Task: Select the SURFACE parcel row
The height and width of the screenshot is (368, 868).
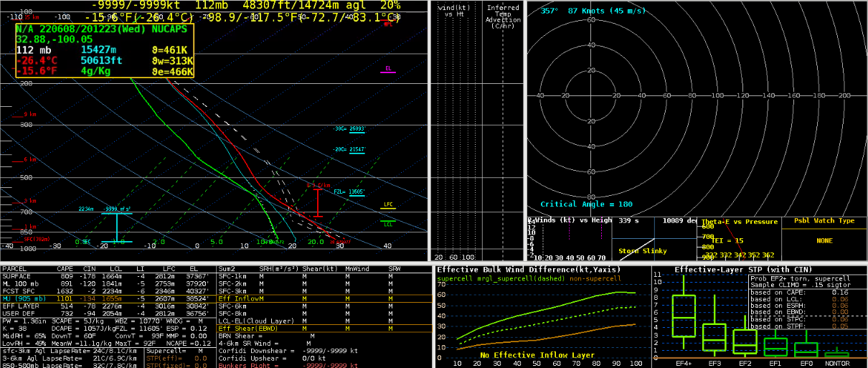Action: 108,275
